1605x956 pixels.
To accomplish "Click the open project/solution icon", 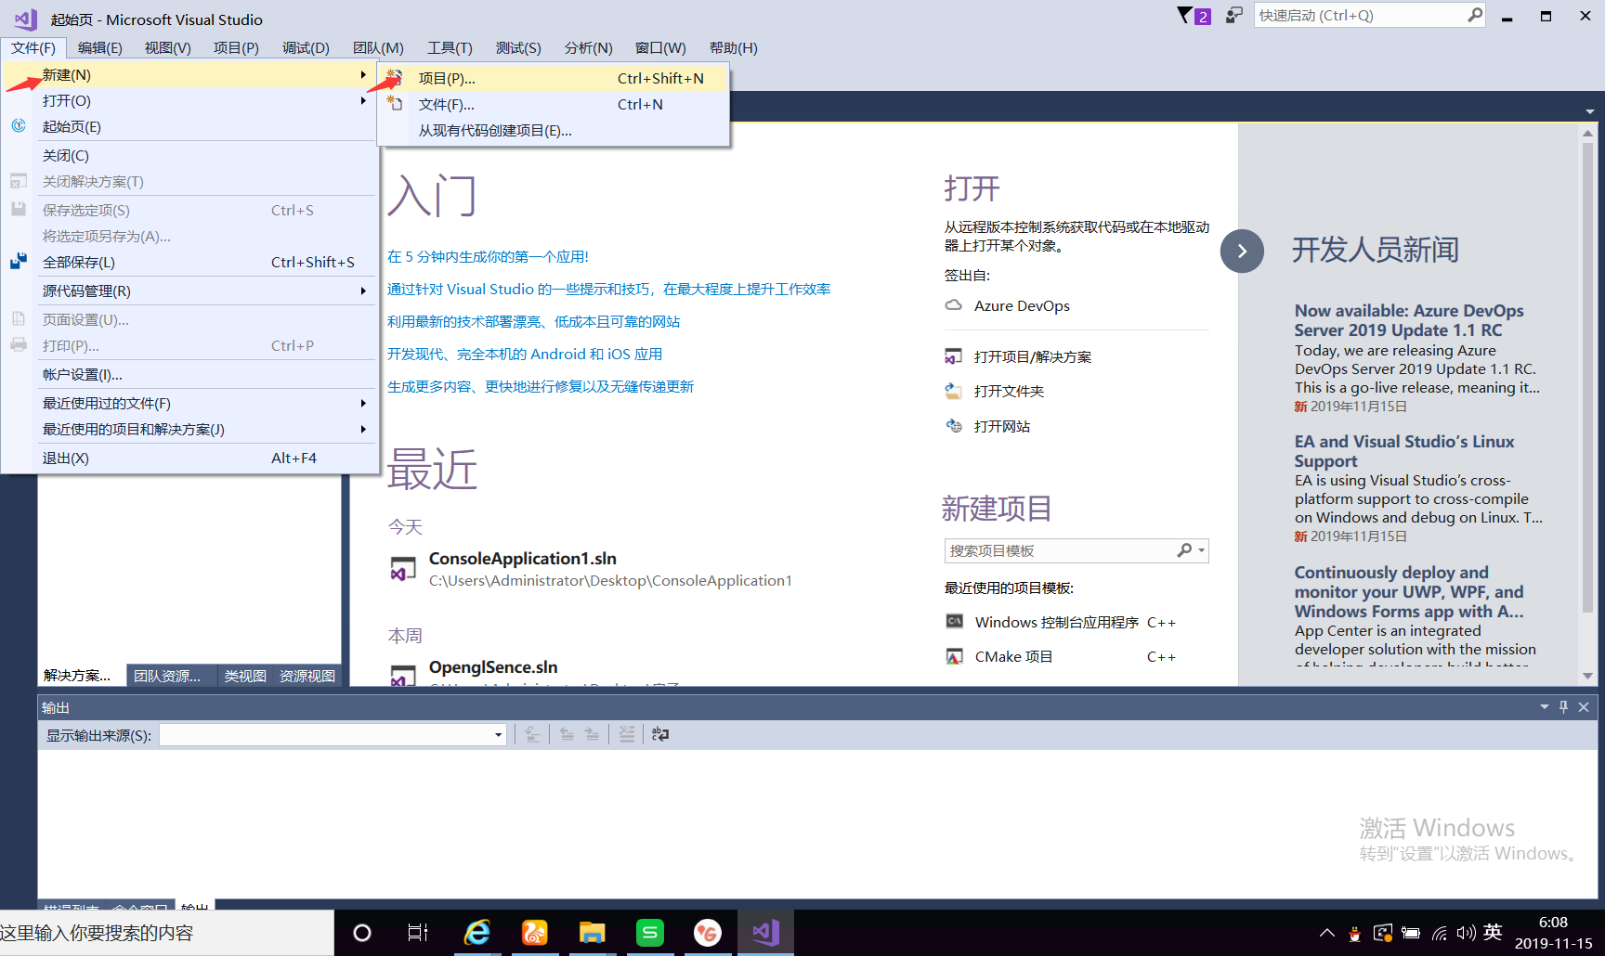I will pos(953,356).
